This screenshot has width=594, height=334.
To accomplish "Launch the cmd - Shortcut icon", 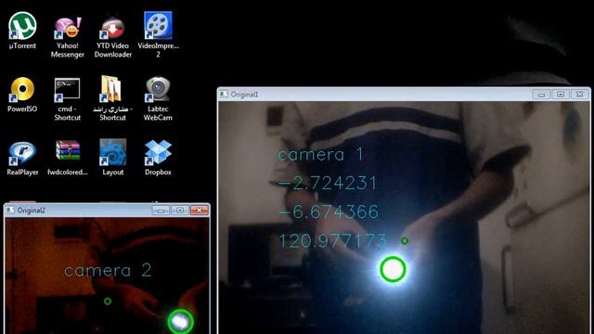I will tap(68, 90).
